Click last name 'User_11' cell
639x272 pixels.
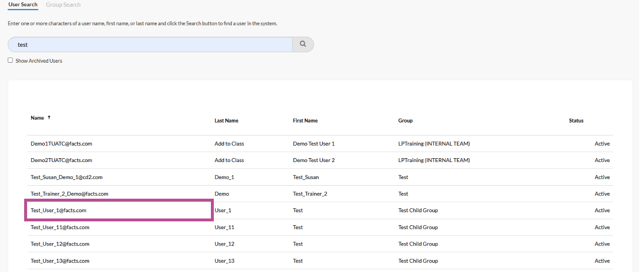point(224,227)
